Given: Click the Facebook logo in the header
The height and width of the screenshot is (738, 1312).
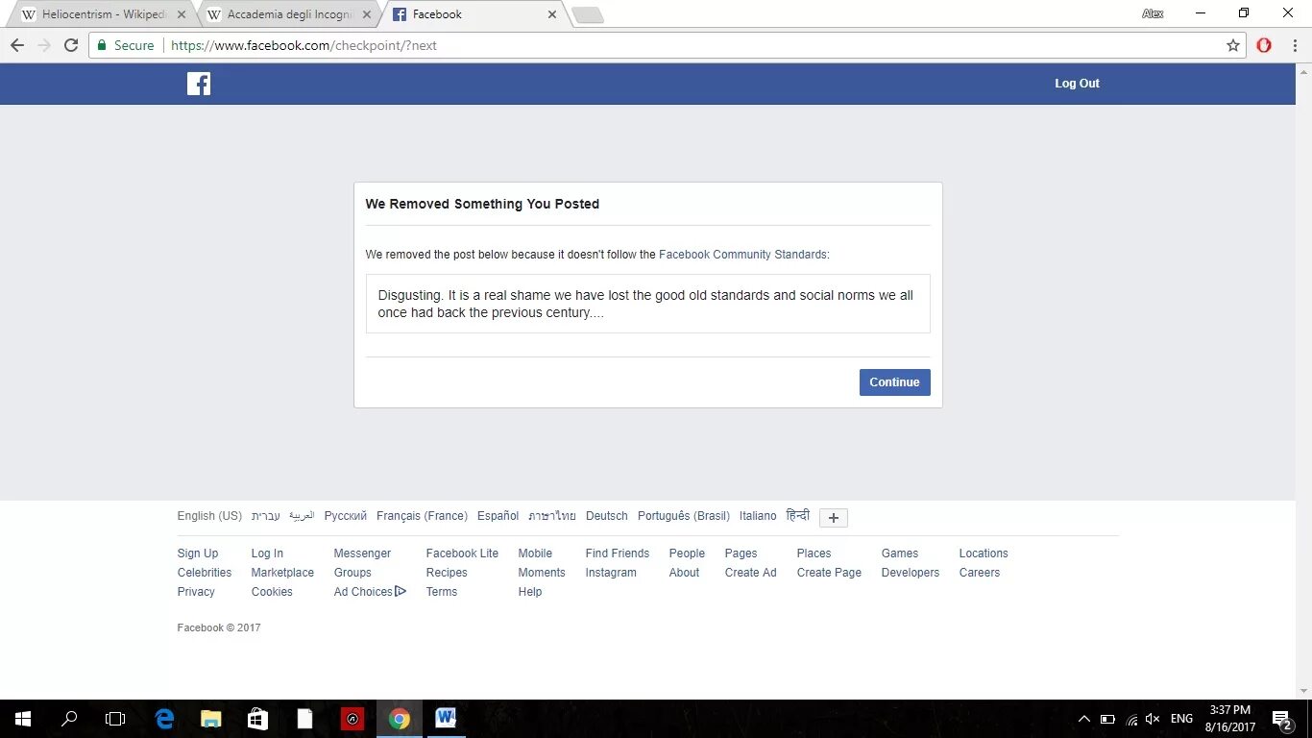Looking at the screenshot, I should coord(199,84).
